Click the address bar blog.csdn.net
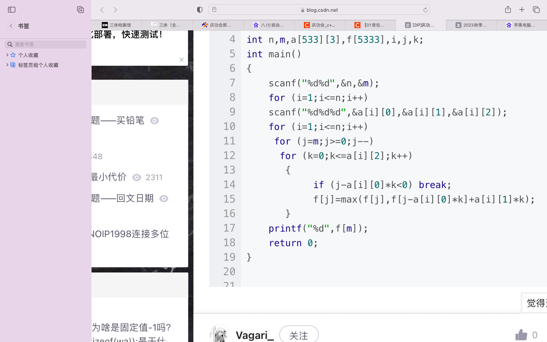 pos(319,10)
